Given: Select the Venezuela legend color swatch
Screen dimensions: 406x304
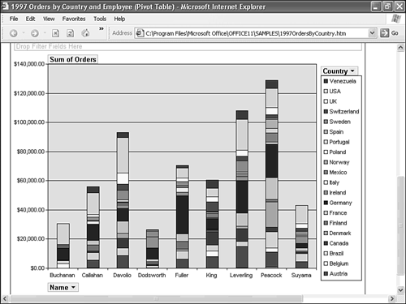Looking at the screenshot, I should pyautogui.click(x=326, y=81).
